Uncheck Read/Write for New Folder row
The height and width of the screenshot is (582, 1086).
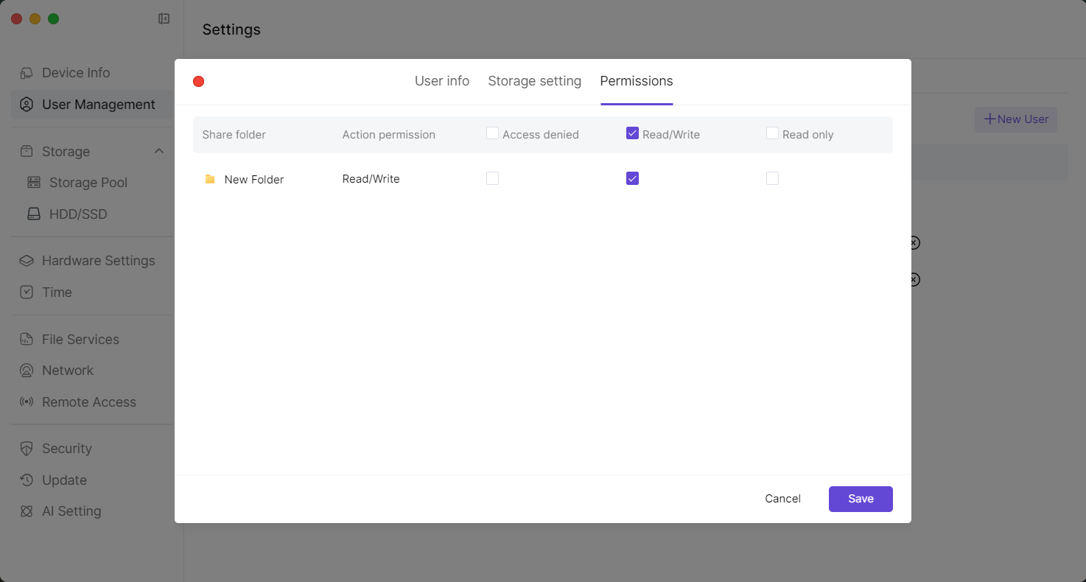[x=632, y=178]
